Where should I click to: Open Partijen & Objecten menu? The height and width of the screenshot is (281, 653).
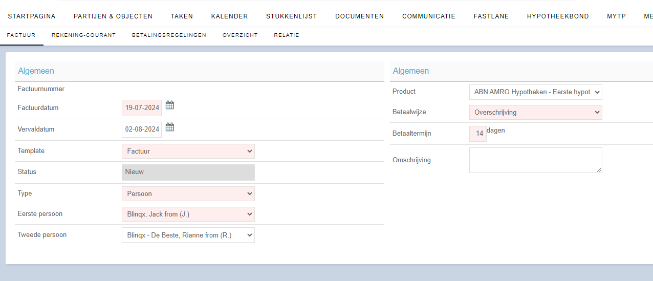pos(113,16)
